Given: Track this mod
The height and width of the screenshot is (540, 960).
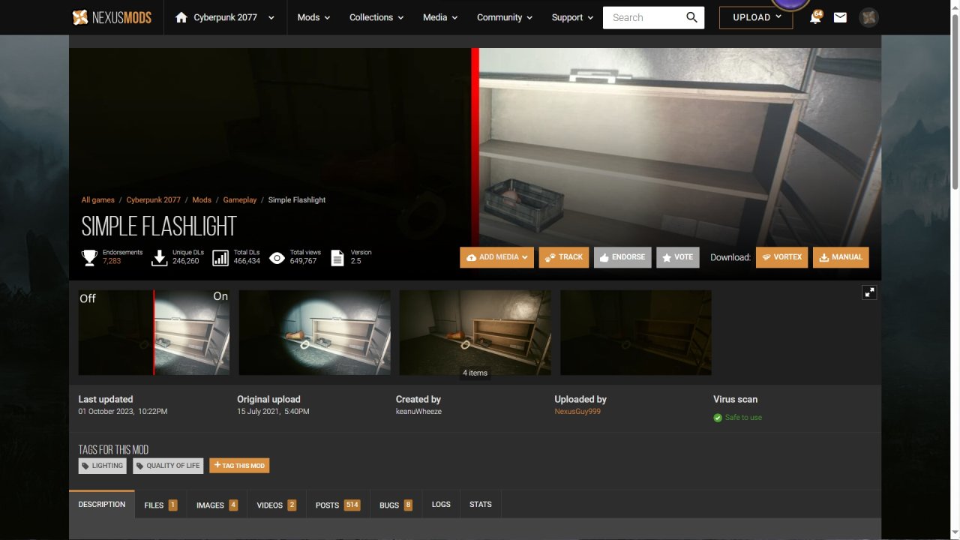Looking at the screenshot, I should pyautogui.click(x=564, y=257).
